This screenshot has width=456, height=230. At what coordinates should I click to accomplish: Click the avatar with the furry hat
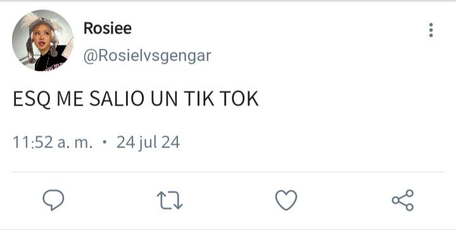pyautogui.click(x=43, y=41)
